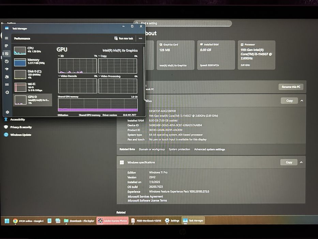Viewport: 318px width, 239px height.
Task: Click Windows specifications logo icon
Action: click(122, 162)
